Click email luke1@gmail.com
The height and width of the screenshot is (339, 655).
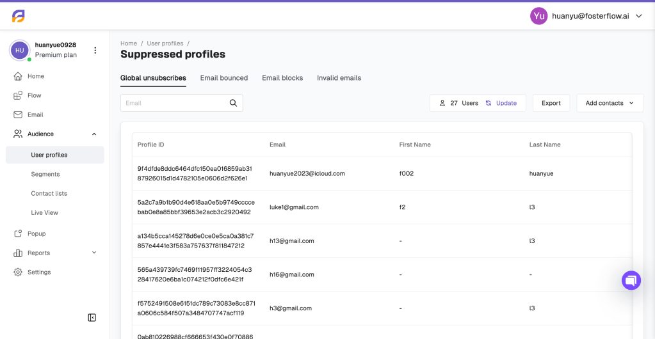295,207
